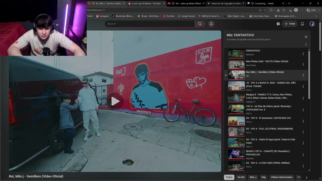
Task: Open the Slyfer Knight bookmark
Action: click(235, 16)
